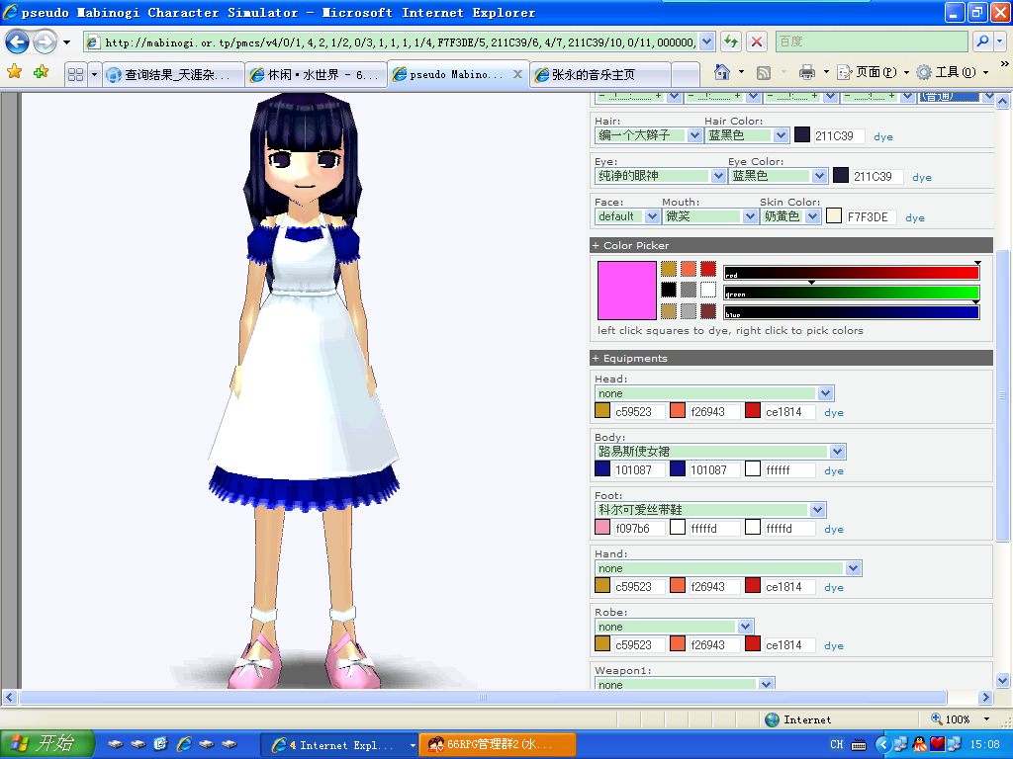Viewport: 1013px width, 759px height.
Task: Open the 66RPG管理群2 taskbar window
Action: click(x=498, y=745)
